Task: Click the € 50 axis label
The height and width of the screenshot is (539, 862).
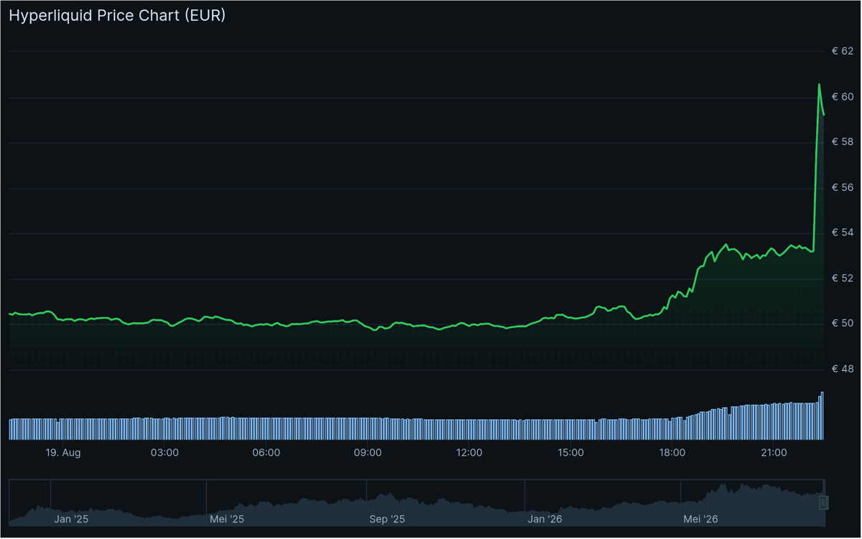Action: point(842,323)
